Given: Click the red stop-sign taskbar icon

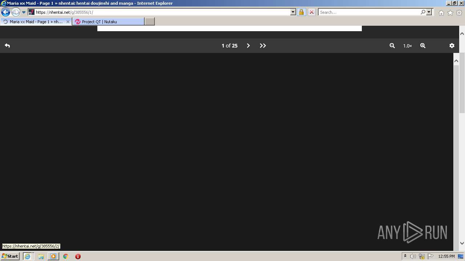Looking at the screenshot, I should click(x=78, y=256).
